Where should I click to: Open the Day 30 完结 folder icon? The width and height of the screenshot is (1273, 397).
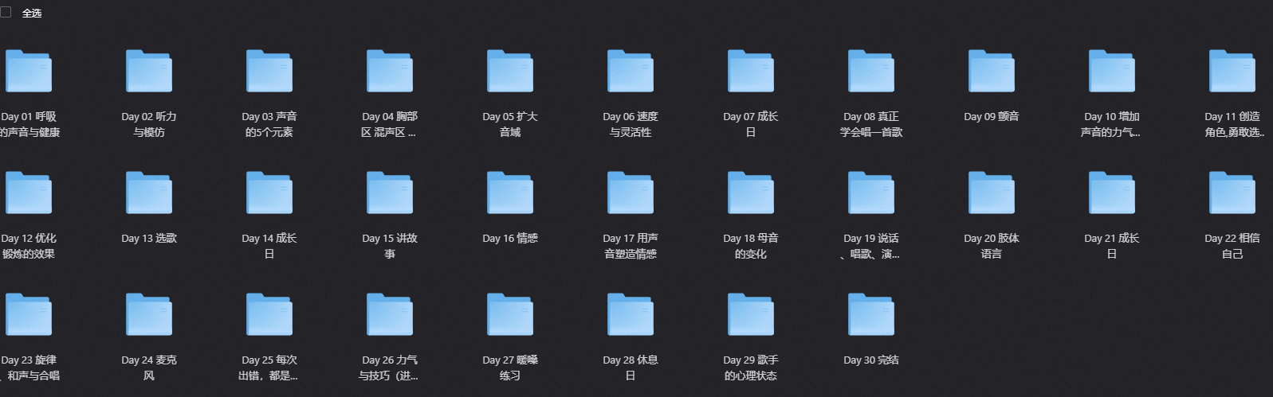click(871, 314)
